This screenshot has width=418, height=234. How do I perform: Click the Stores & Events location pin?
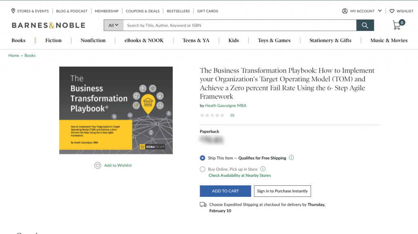point(13,11)
